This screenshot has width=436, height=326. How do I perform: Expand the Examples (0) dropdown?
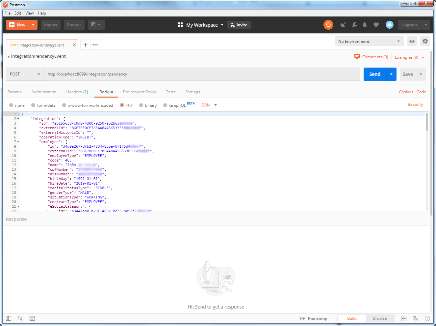410,57
